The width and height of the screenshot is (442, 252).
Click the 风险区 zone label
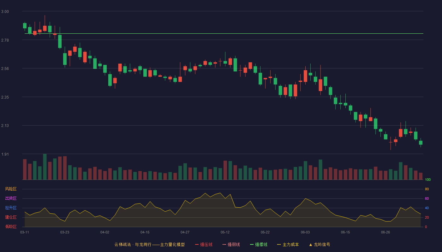[x=11, y=189]
